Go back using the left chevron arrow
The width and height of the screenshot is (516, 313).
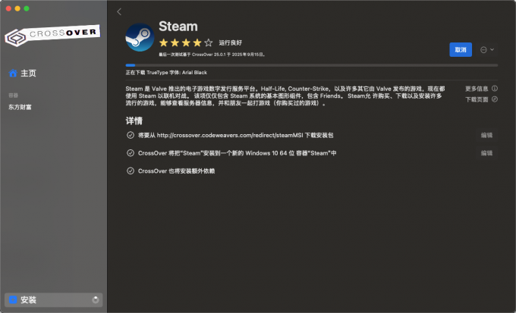tap(119, 12)
